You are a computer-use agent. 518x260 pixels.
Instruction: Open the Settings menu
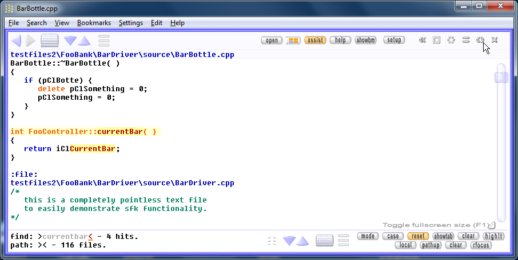pyautogui.click(x=131, y=23)
